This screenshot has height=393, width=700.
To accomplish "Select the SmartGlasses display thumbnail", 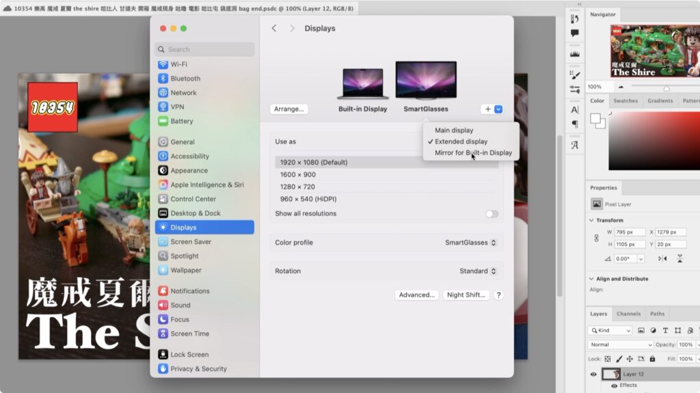I will [x=426, y=81].
